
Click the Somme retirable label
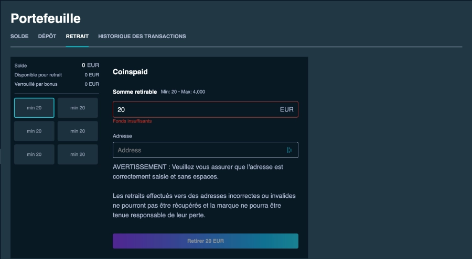coord(135,92)
